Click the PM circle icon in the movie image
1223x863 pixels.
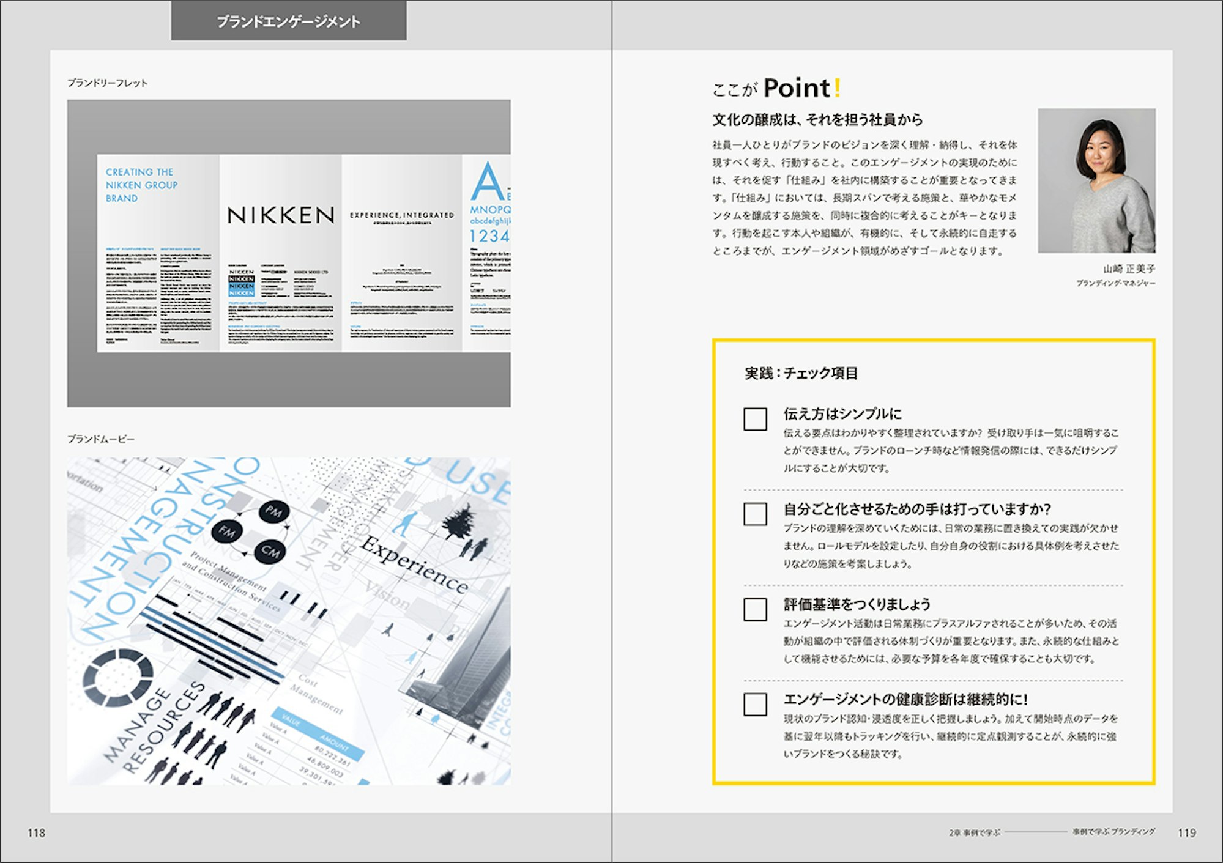point(273,511)
